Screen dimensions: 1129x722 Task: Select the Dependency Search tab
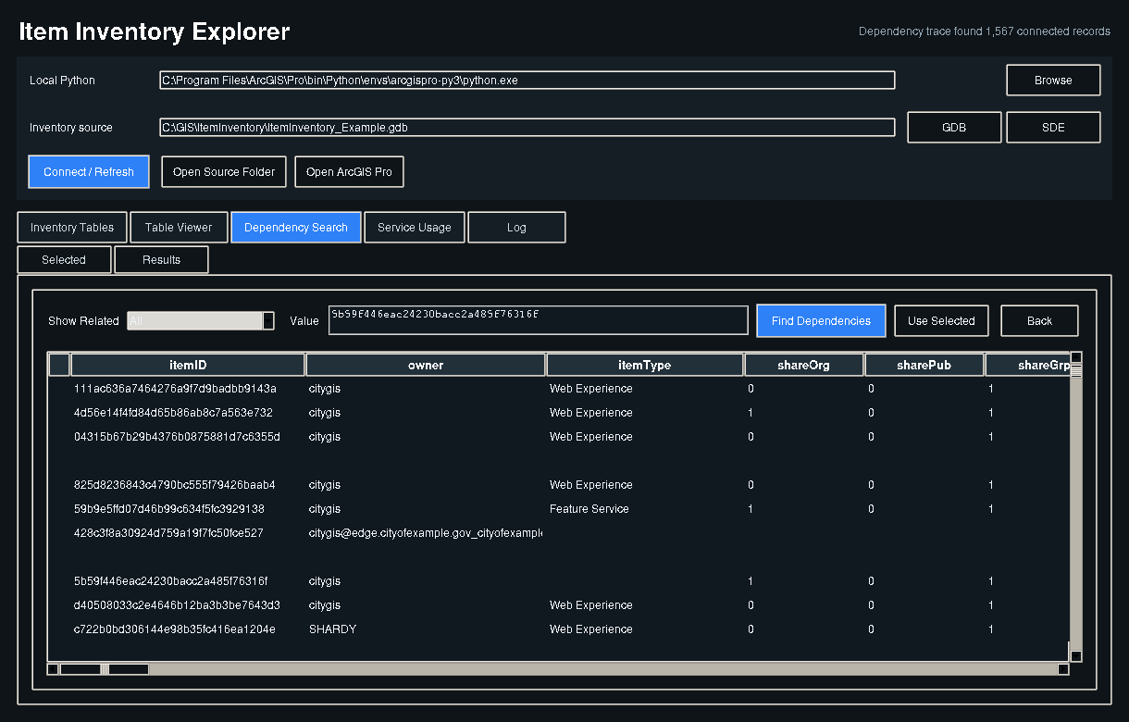(x=296, y=228)
